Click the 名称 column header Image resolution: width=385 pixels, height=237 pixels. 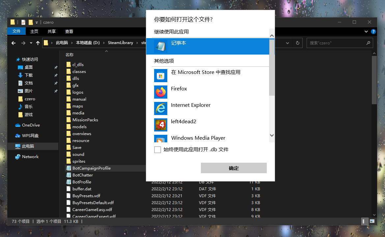69,55
